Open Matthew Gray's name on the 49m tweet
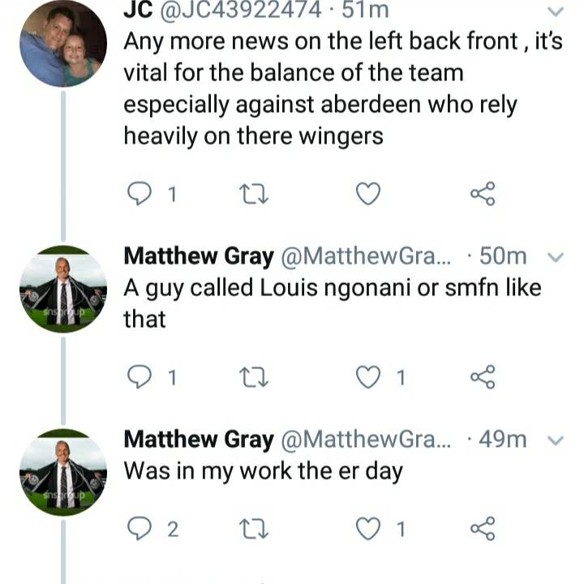 [199, 440]
